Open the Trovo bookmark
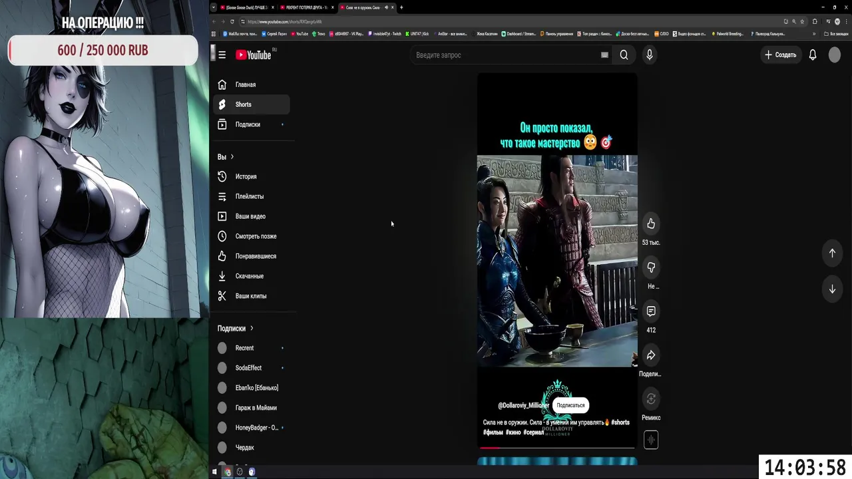 point(318,33)
